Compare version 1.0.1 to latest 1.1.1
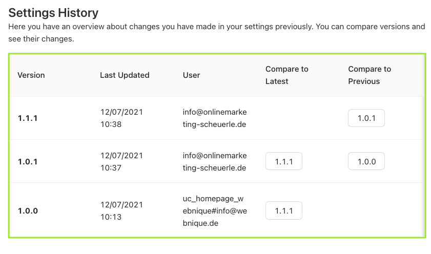The width and height of the screenshot is (431, 254). (283, 161)
